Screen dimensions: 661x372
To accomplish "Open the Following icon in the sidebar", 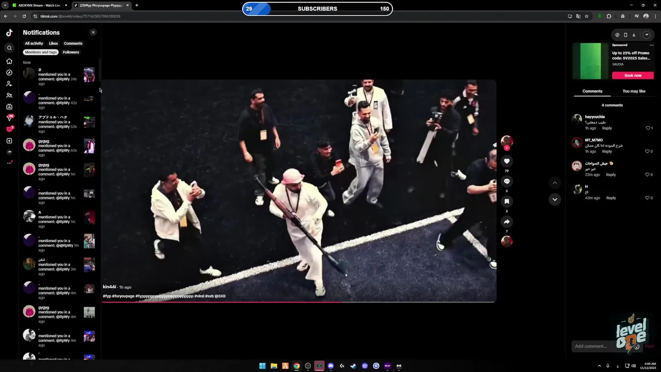I will coord(9,84).
